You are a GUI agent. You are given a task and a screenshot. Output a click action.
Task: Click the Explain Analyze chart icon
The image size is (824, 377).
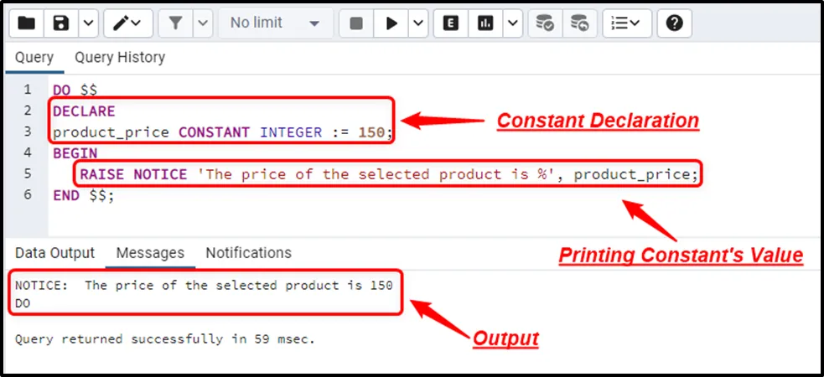pyautogui.click(x=485, y=23)
